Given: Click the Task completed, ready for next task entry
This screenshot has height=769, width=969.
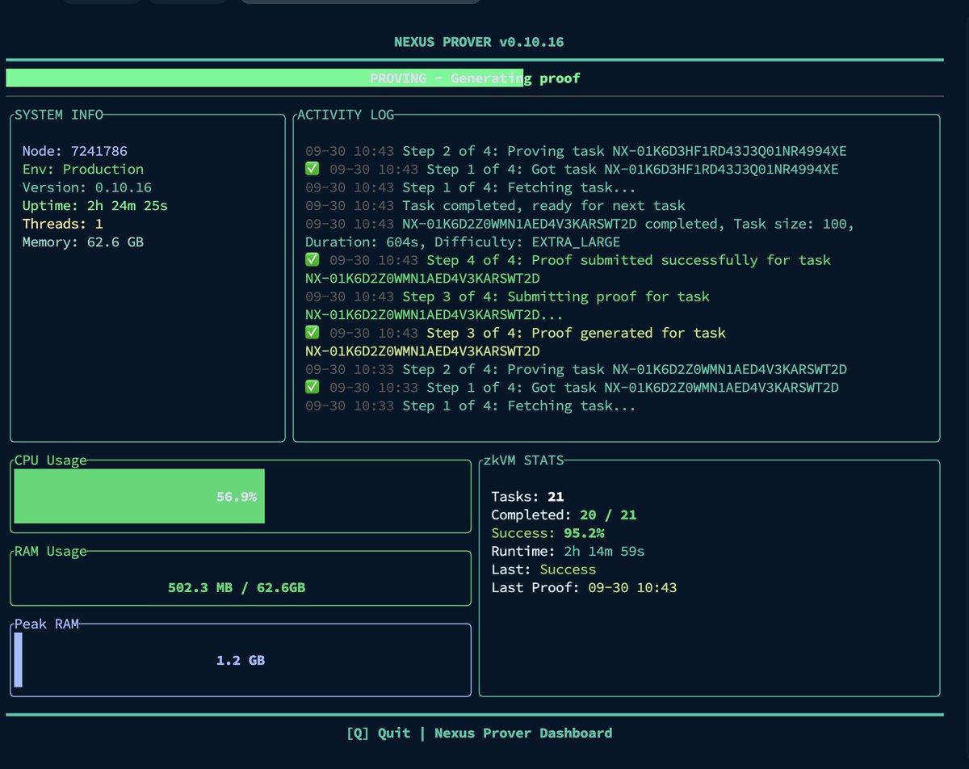Looking at the screenshot, I should point(495,205).
